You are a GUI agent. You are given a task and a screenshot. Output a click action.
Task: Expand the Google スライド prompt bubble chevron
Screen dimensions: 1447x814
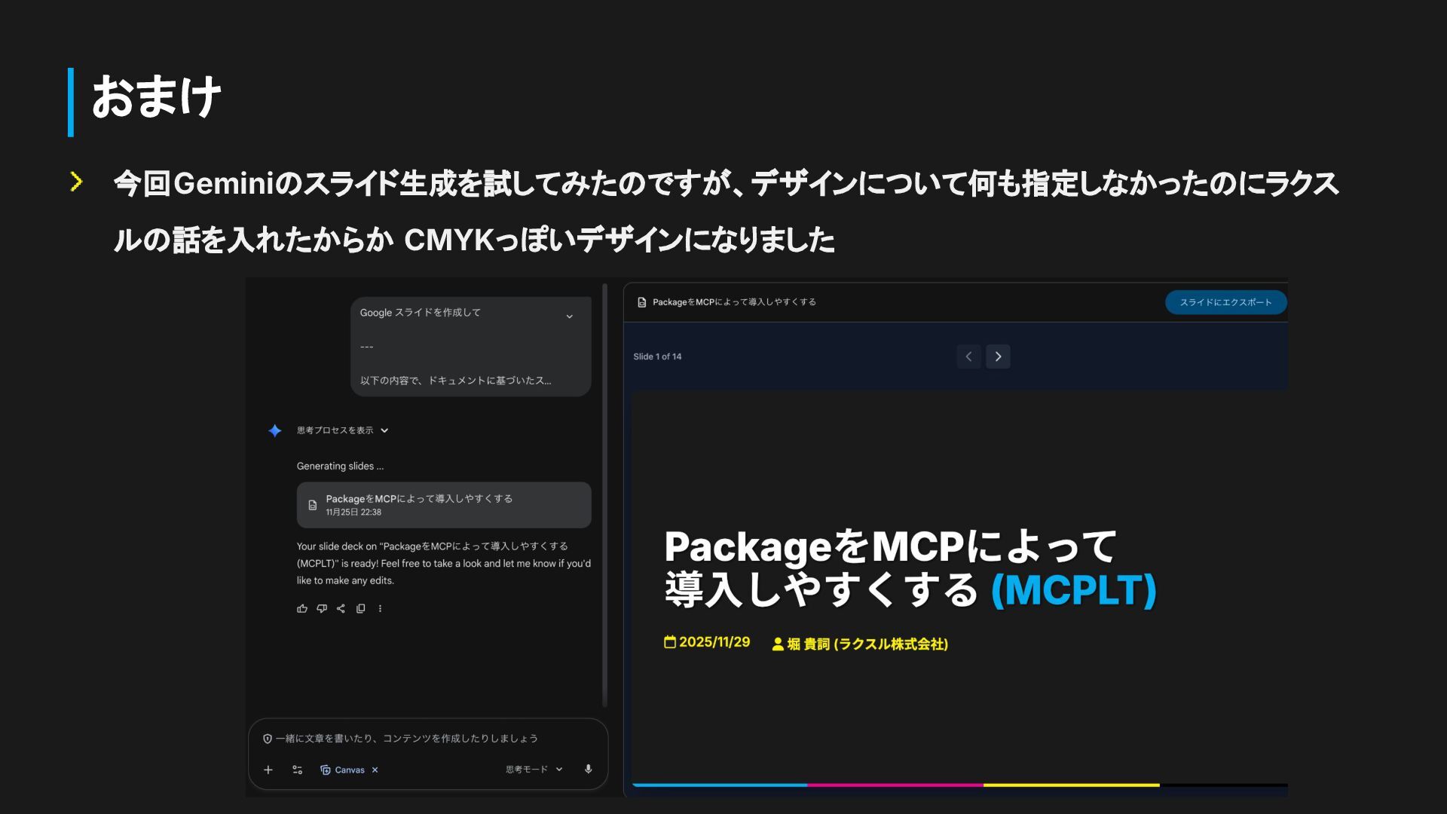click(569, 317)
